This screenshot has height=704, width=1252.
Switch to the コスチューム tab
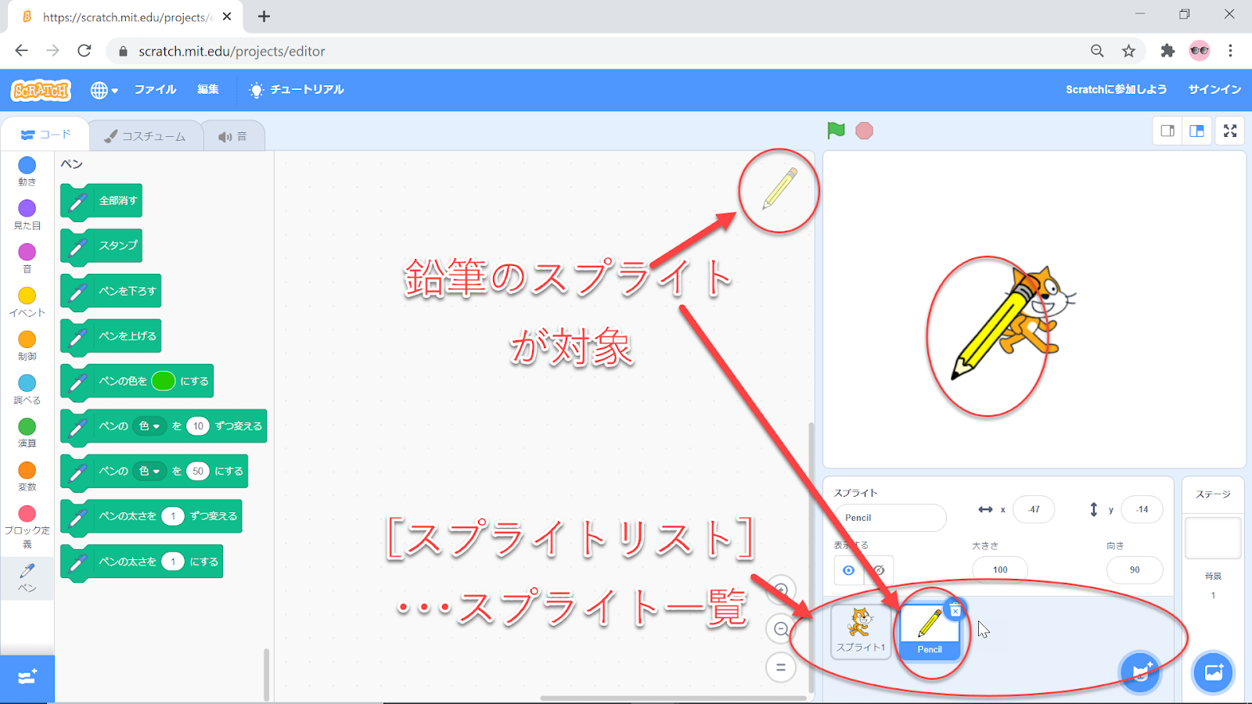pyautogui.click(x=145, y=136)
